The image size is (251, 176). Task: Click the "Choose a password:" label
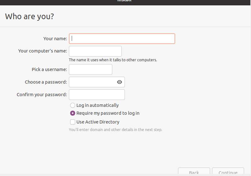pyautogui.click(x=46, y=82)
